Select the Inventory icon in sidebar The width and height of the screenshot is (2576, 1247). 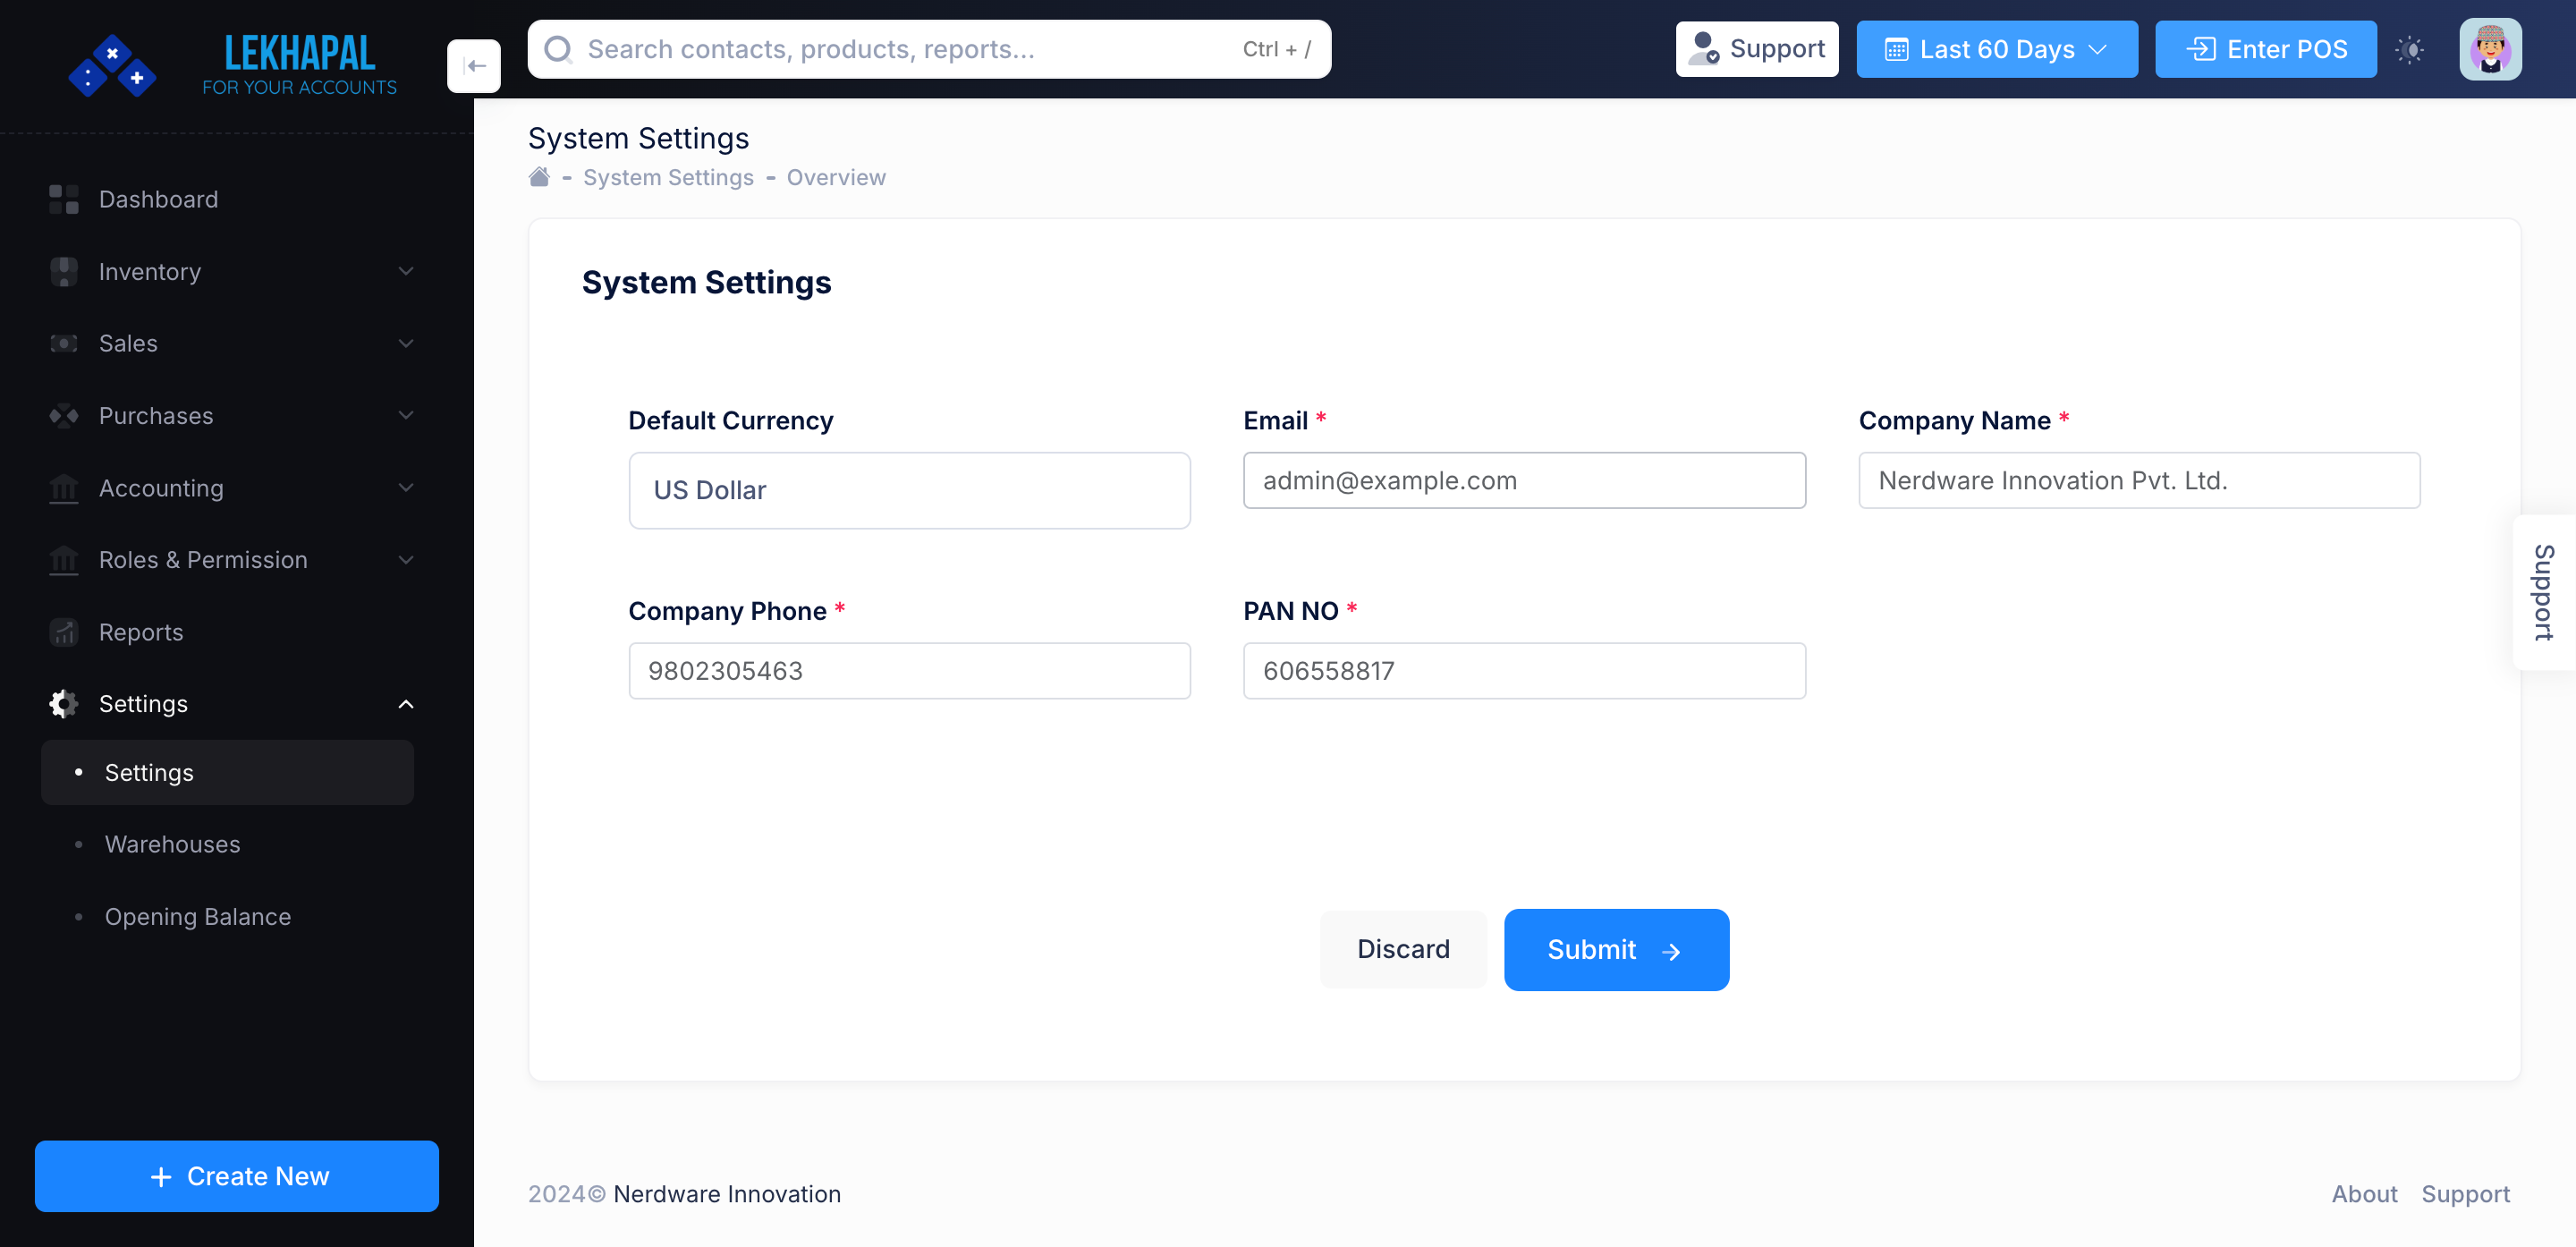point(63,271)
